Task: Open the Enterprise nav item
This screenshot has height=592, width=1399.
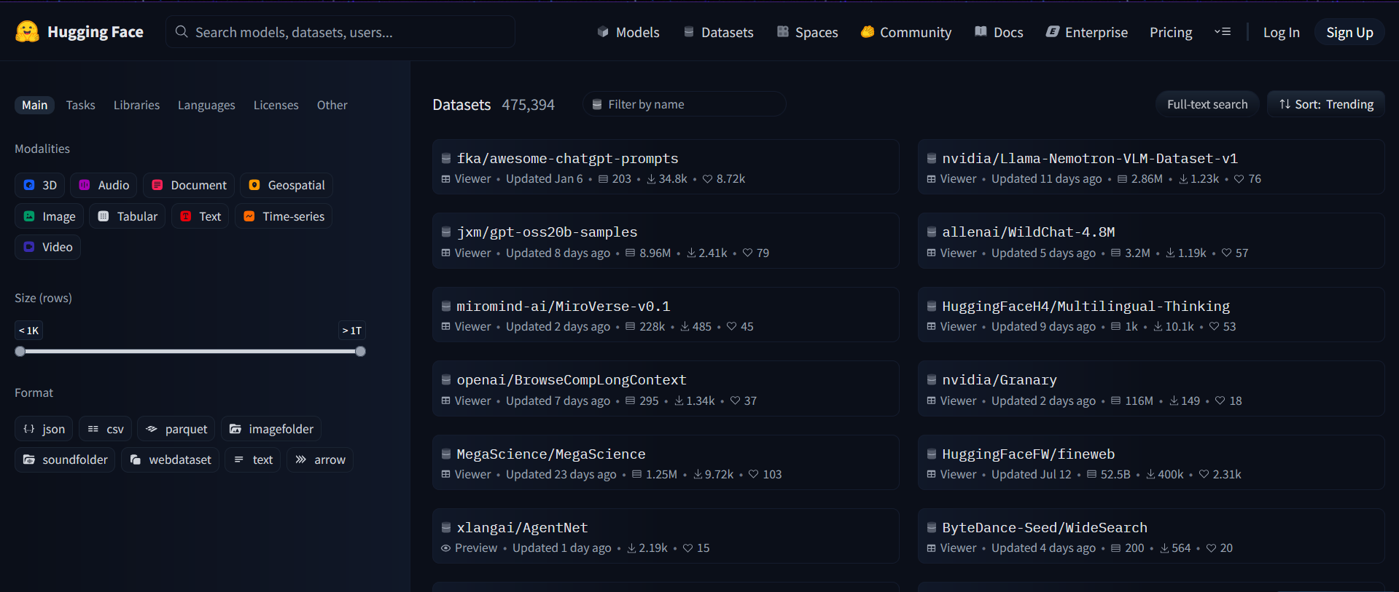Action: click(1087, 32)
